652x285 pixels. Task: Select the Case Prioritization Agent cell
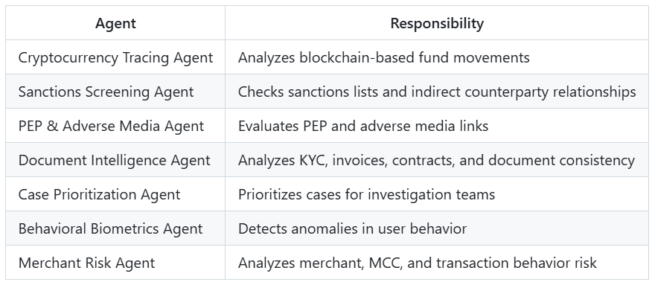[115, 194]
